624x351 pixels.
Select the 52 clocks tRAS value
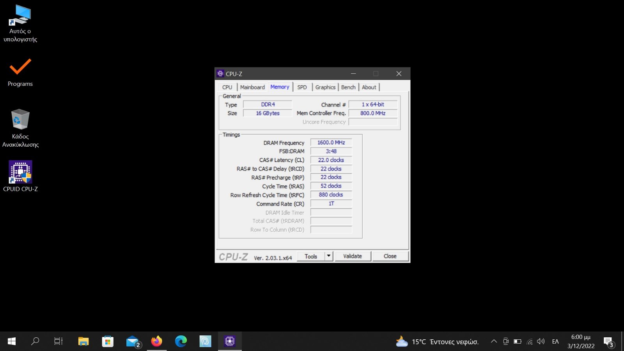point(331,186)
